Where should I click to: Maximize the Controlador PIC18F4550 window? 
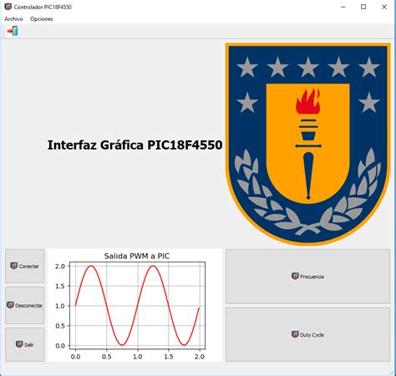(x=363, y=7)
